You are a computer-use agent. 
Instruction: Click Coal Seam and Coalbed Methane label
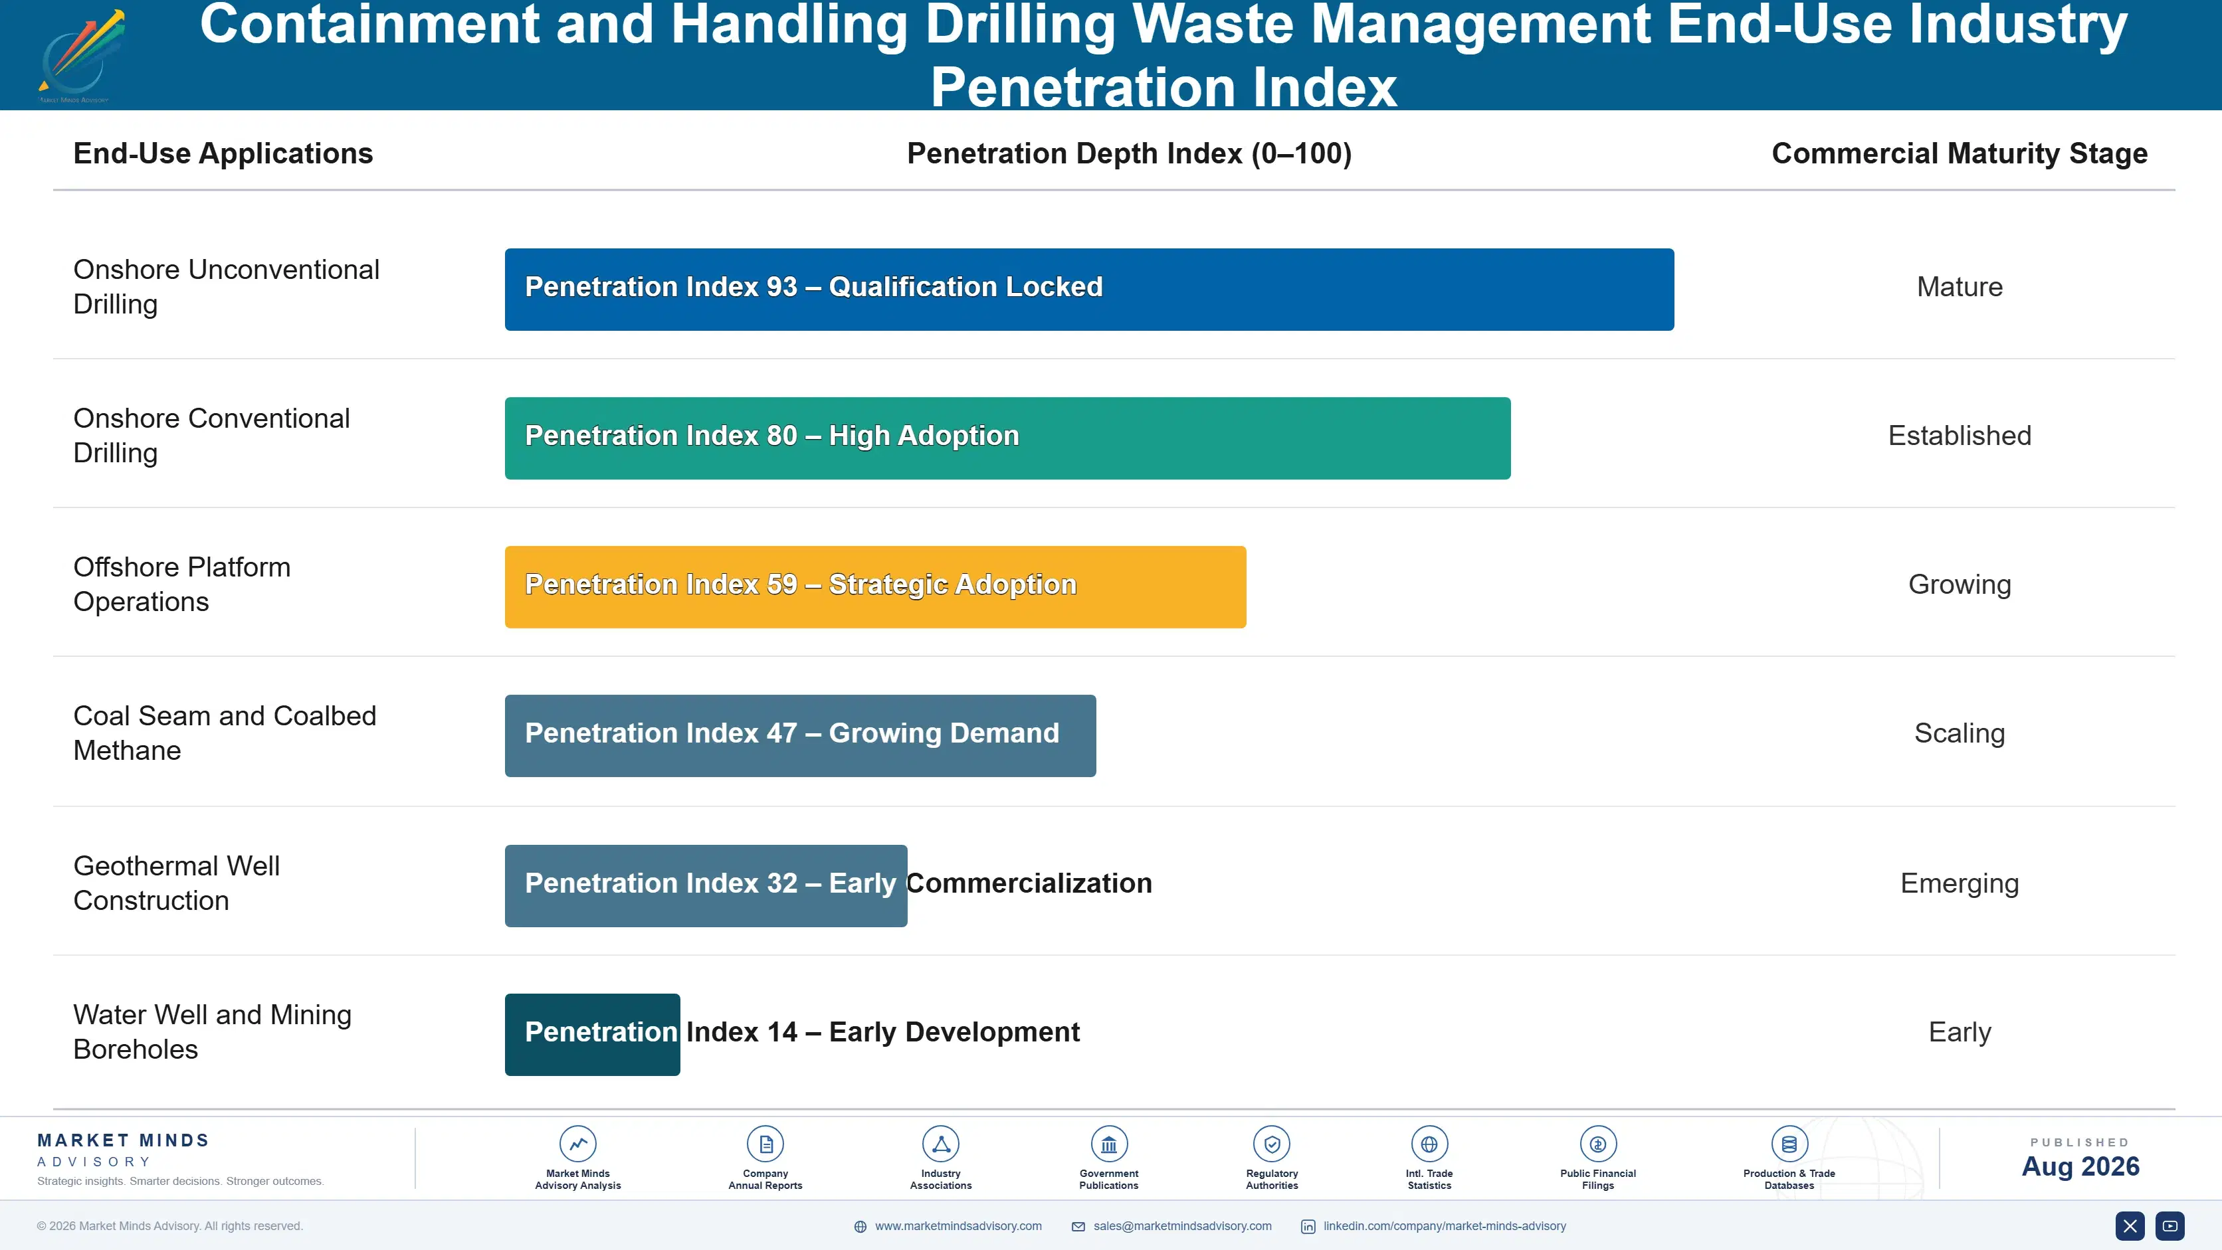tap(225, 733)
